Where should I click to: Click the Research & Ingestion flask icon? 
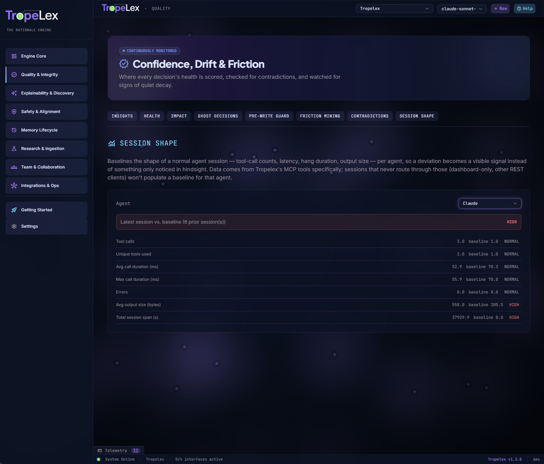(x=14, y=149)
